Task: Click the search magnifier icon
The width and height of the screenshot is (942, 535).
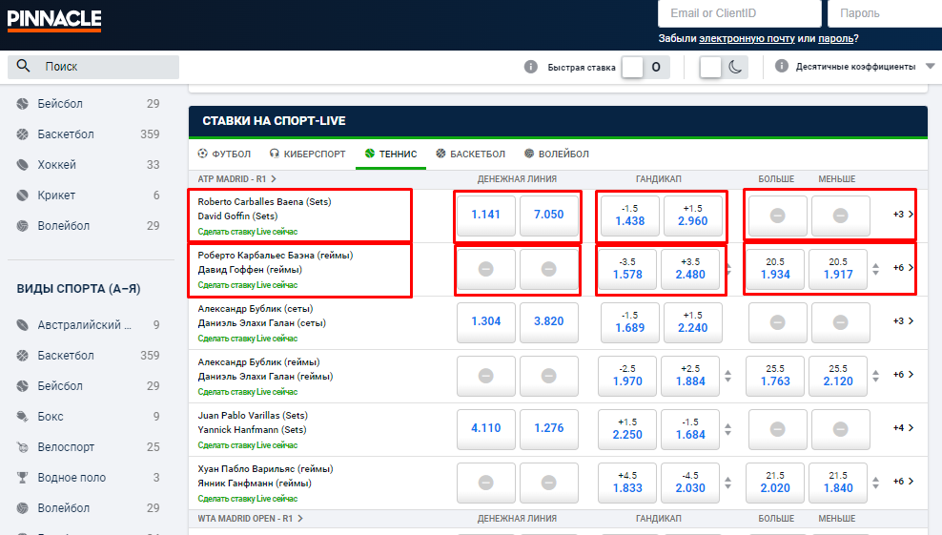Action: coord(23,66)
